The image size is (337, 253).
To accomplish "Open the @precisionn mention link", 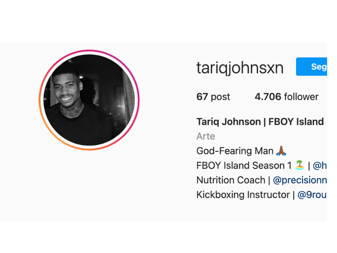I will tap(300, 180).
